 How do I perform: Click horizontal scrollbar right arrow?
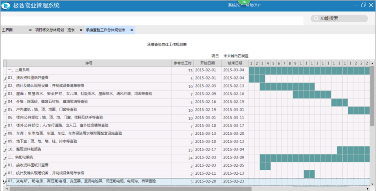(x=368, y=189)
